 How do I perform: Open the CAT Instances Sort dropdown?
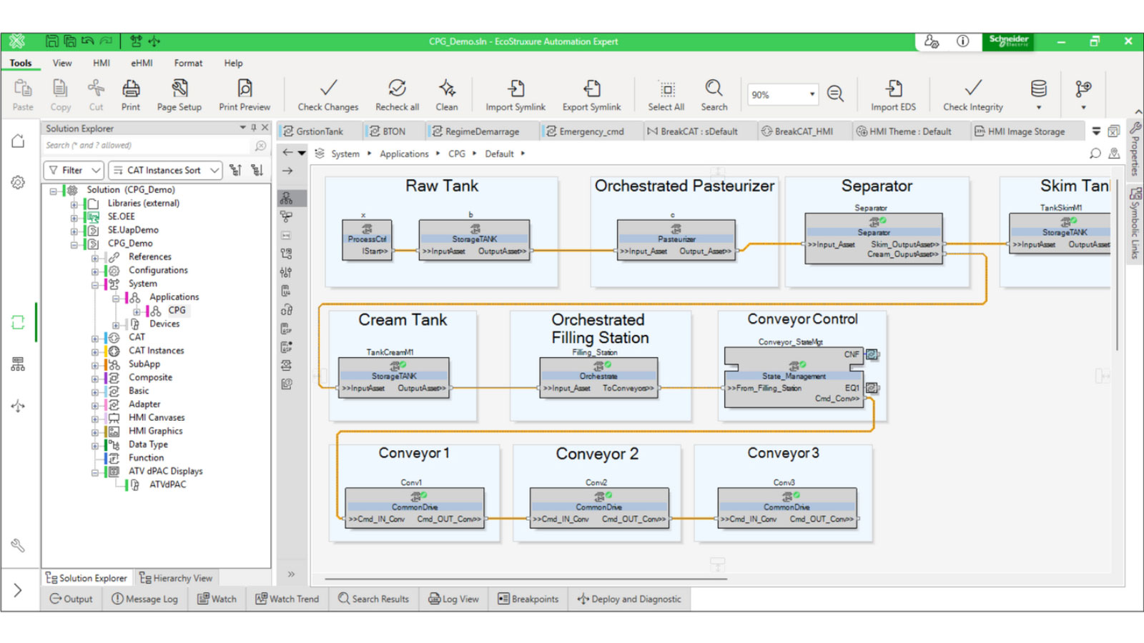click(165, 170)
